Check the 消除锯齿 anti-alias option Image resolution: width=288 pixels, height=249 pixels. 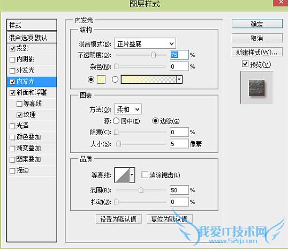(145, 175)
